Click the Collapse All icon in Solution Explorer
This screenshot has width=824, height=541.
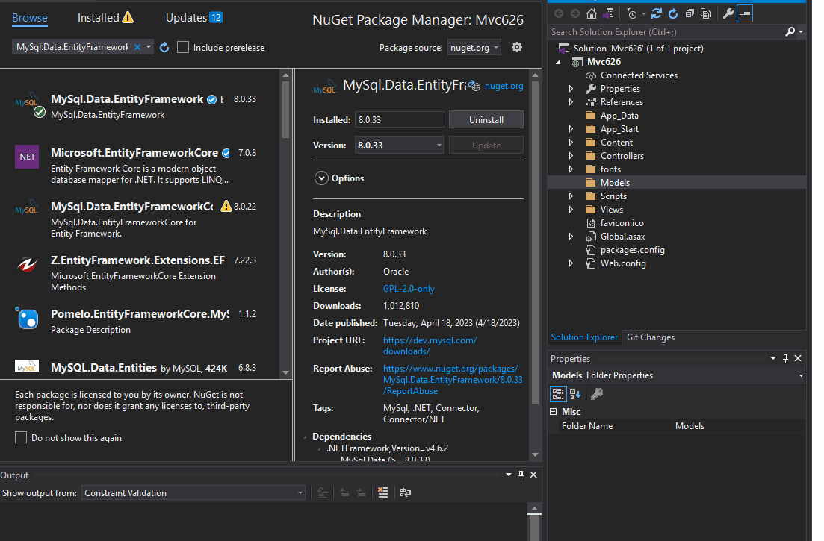pos(690,13)
